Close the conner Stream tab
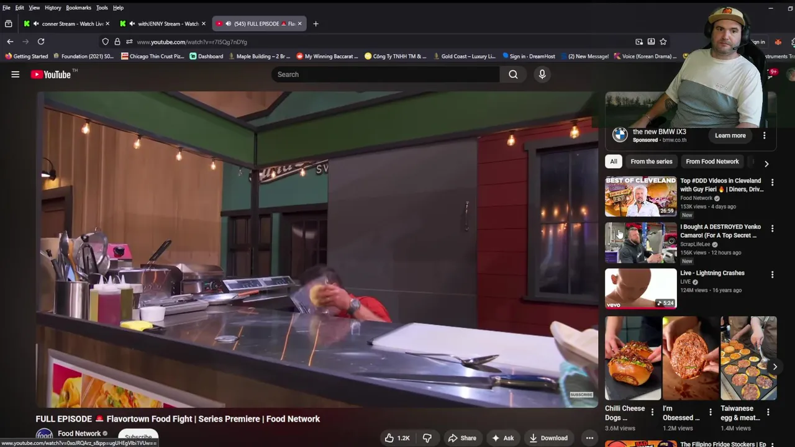 pos(107,24)
